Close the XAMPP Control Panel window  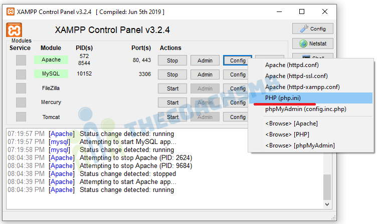tap(325, 11)
